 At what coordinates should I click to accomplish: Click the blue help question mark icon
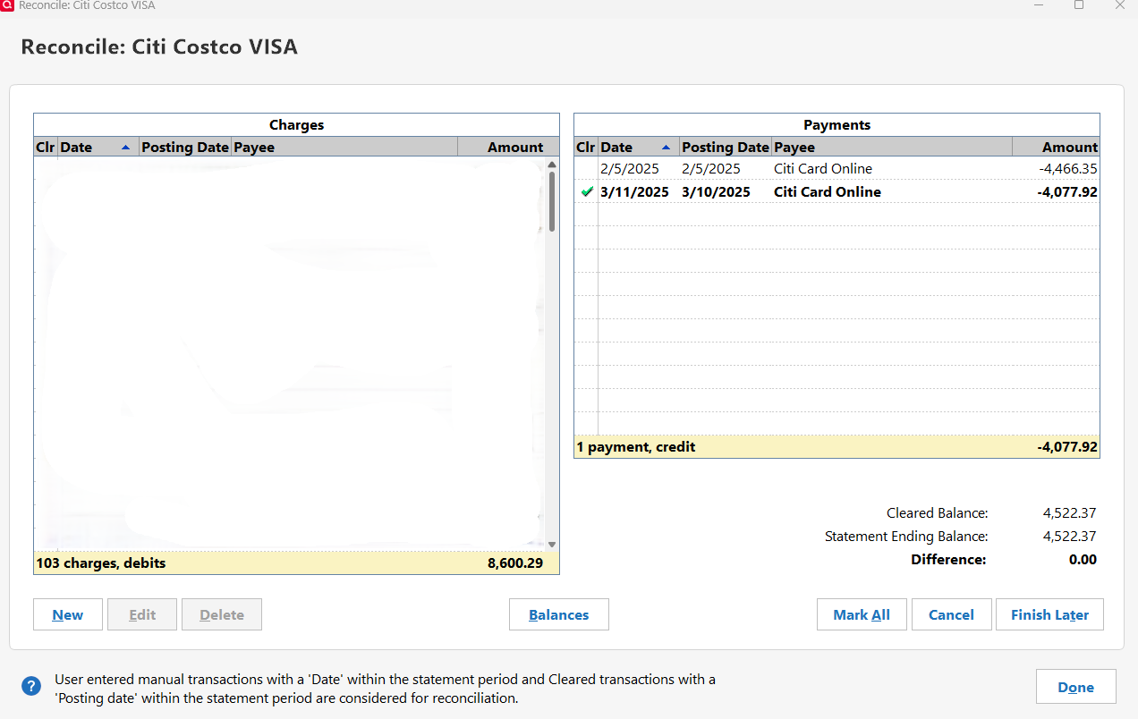point(31,687)
